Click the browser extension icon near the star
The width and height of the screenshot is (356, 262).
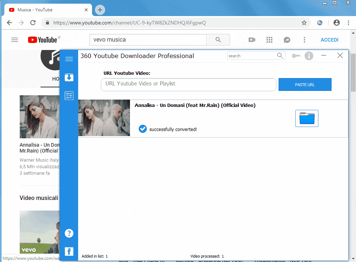coord(320,23)
